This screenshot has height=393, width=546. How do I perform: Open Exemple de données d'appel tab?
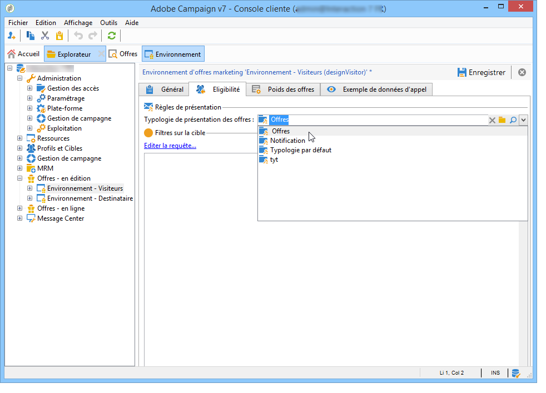(x=376, y=89)
